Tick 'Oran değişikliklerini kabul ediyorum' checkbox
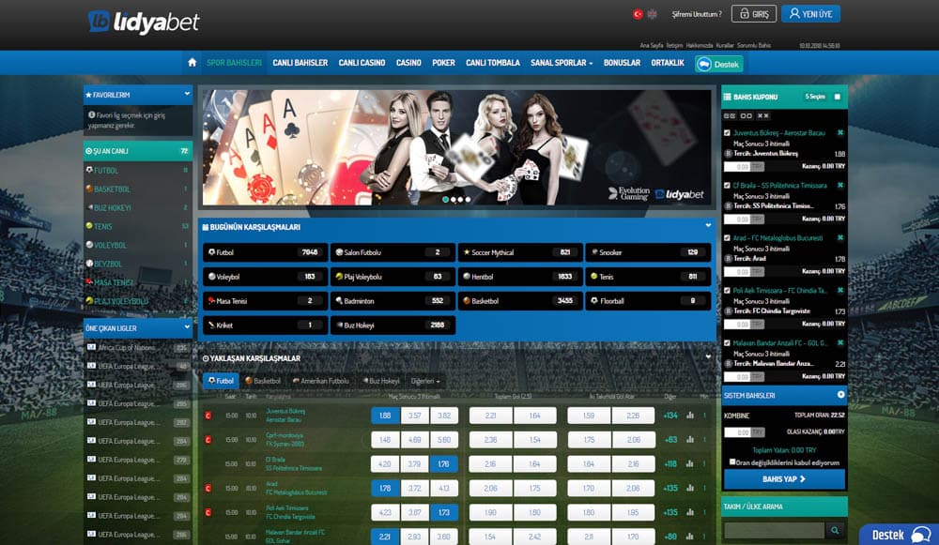 click(x=731, y=462)
